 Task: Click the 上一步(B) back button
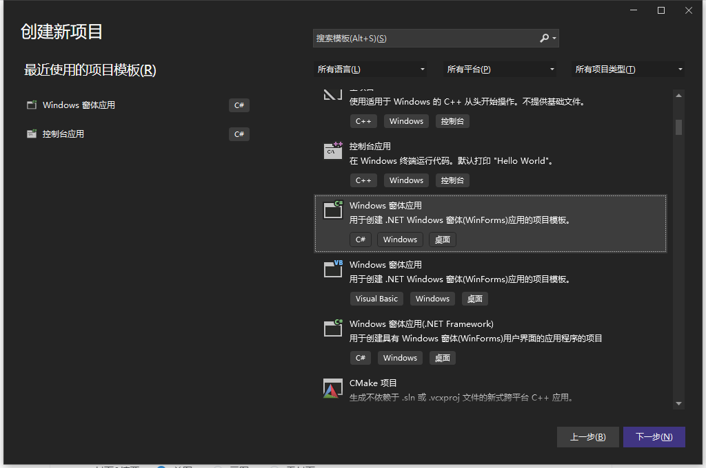(587, 437)
